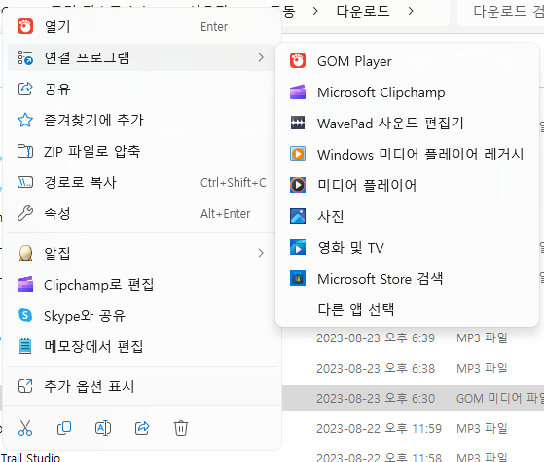This screenshot has width=544, height=462.
Task: Choose Microsoft Store 검색
Action: click(381, 279)
